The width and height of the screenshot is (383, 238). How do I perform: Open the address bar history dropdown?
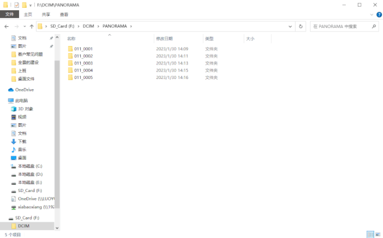coord(290,26)
